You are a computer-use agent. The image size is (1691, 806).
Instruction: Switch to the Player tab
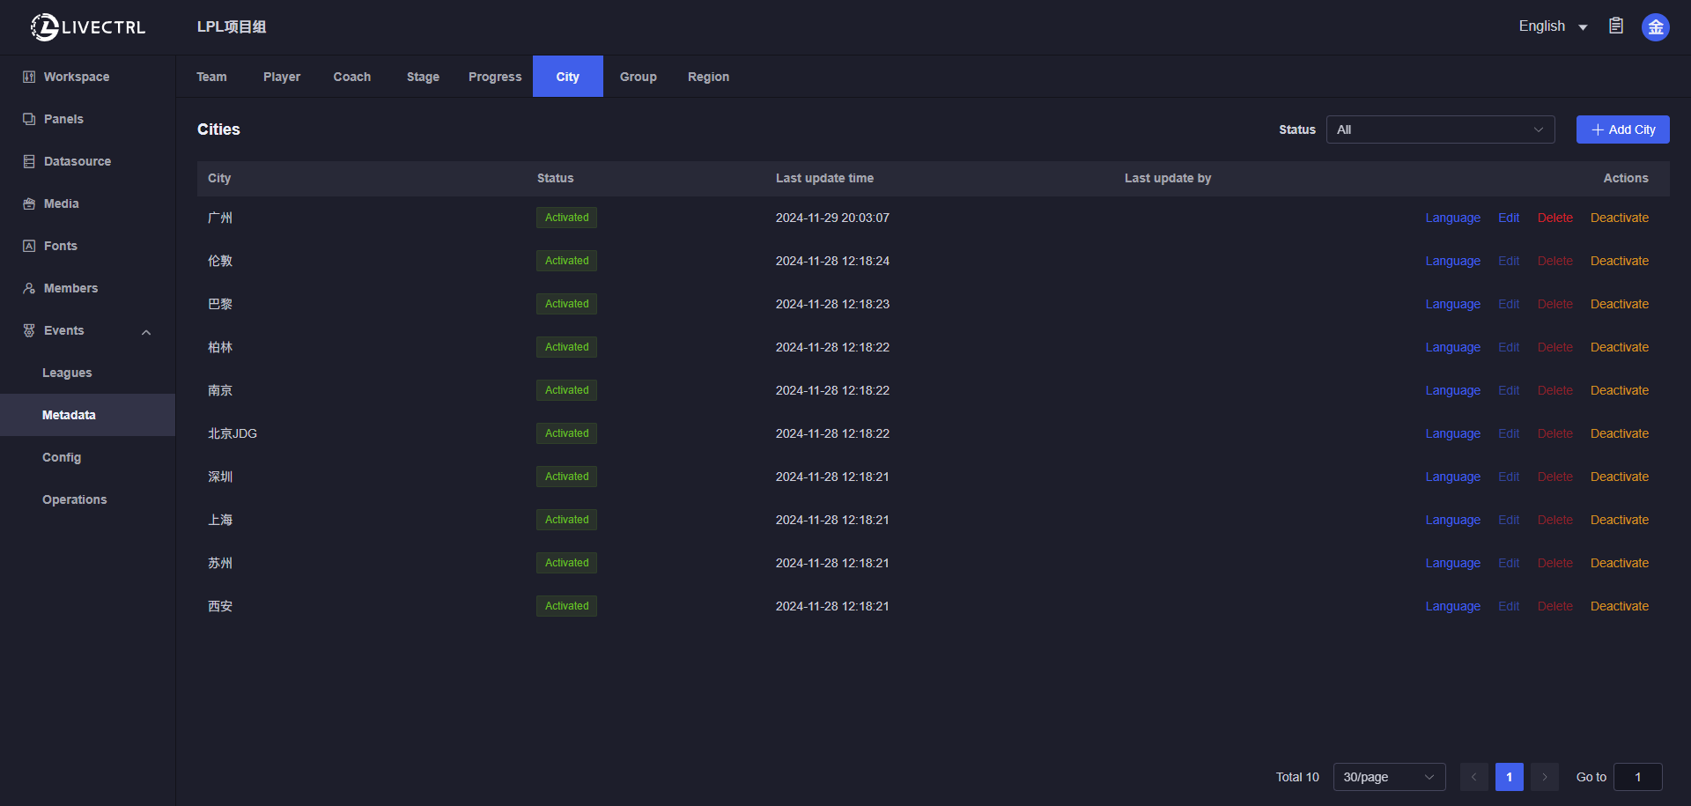(282, 77)
